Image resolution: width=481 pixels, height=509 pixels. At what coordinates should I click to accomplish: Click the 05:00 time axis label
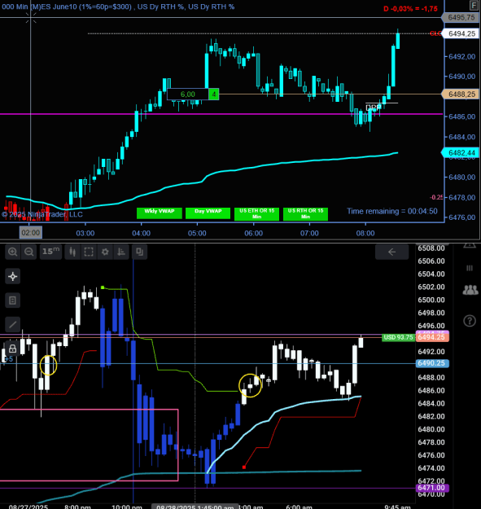(x=197, y=233)
